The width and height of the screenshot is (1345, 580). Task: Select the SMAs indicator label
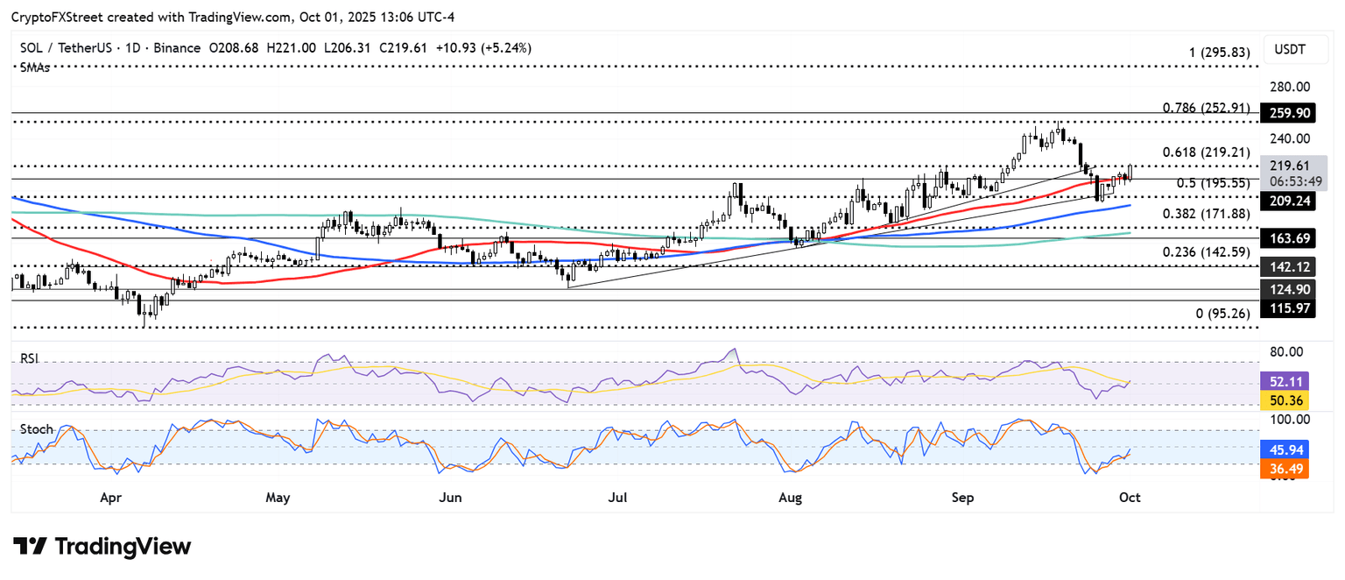point(35,67)
